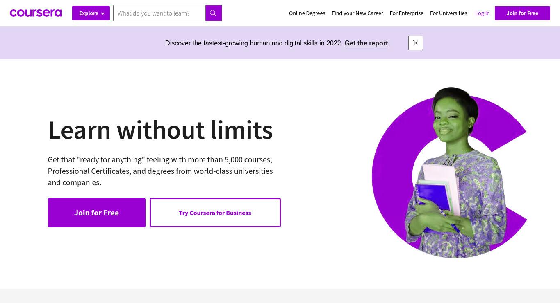The image size is (560, 303).
Task: Choose Try Coursera for Business
Action: tap(215, 213)
